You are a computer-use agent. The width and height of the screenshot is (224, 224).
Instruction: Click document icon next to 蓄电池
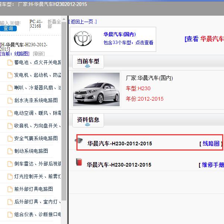tap(10, 63)
